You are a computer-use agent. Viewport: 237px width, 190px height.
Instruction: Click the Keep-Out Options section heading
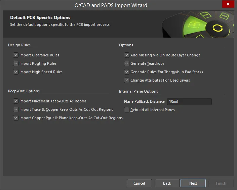tap(24, 91)
